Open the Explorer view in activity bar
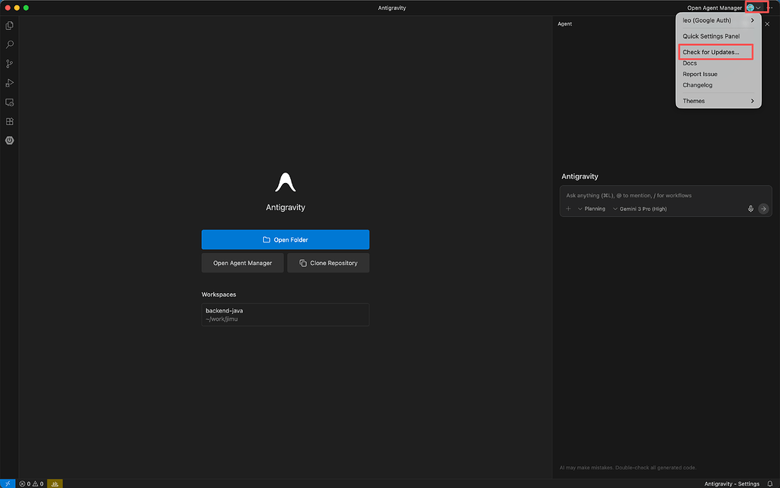 point(10,26)
